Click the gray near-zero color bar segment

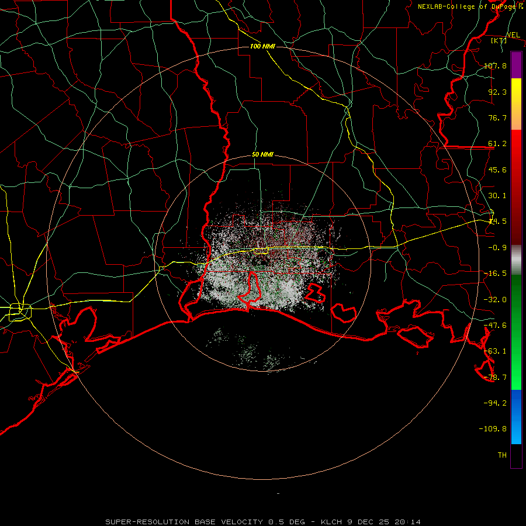(516, 260)
